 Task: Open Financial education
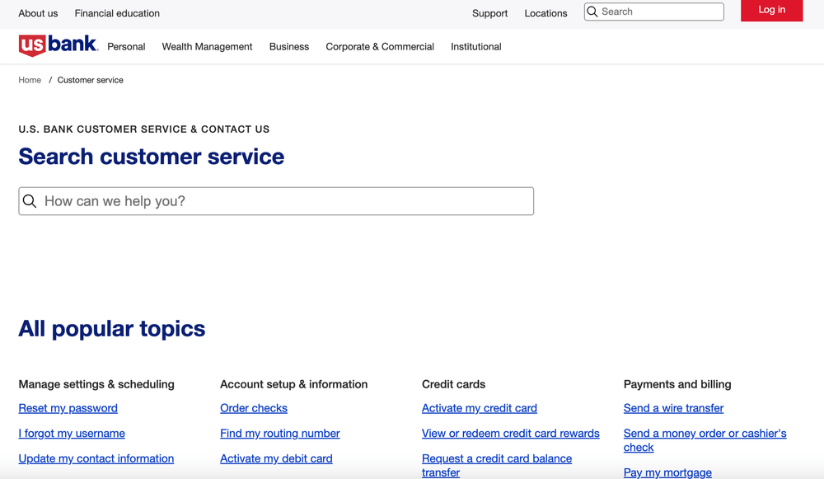tap(117, 13)
